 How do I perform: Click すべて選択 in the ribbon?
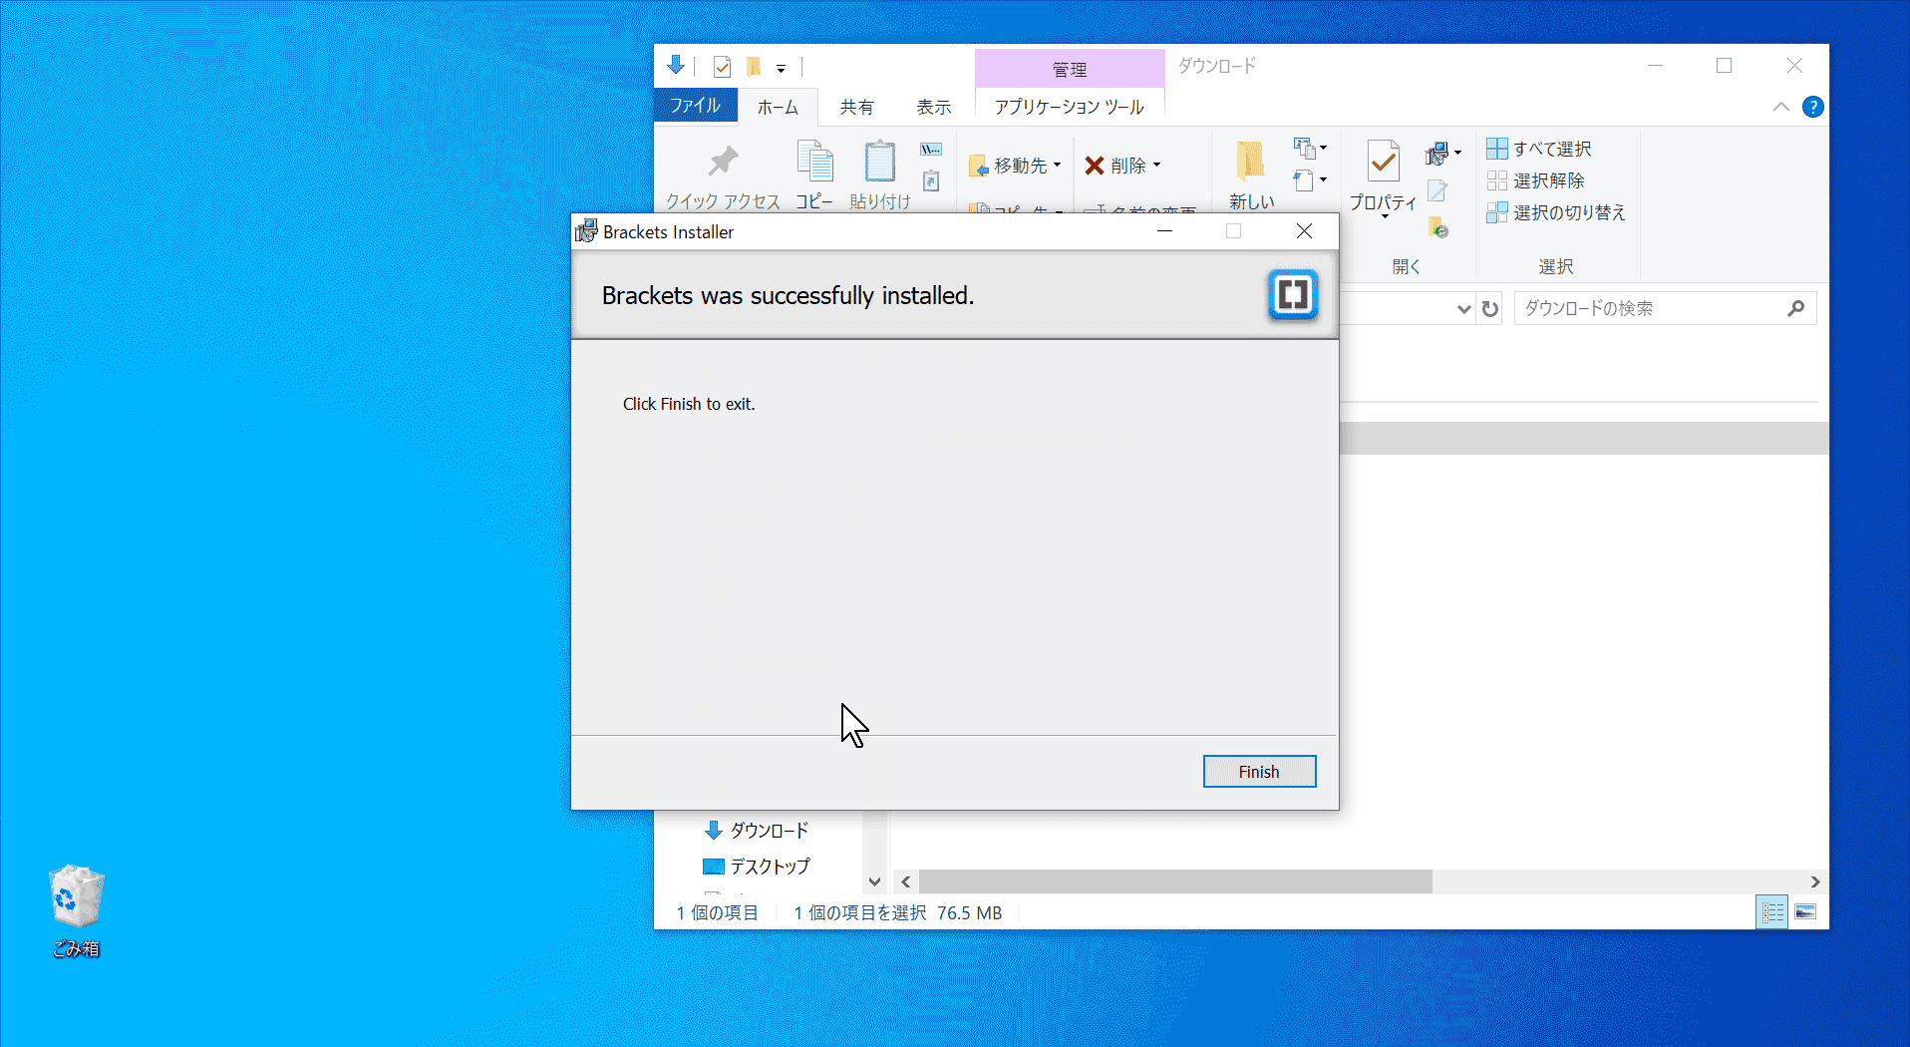tap(1539, 149)
